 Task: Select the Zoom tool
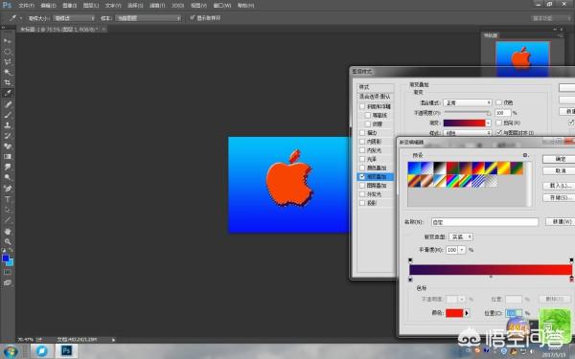8,241
